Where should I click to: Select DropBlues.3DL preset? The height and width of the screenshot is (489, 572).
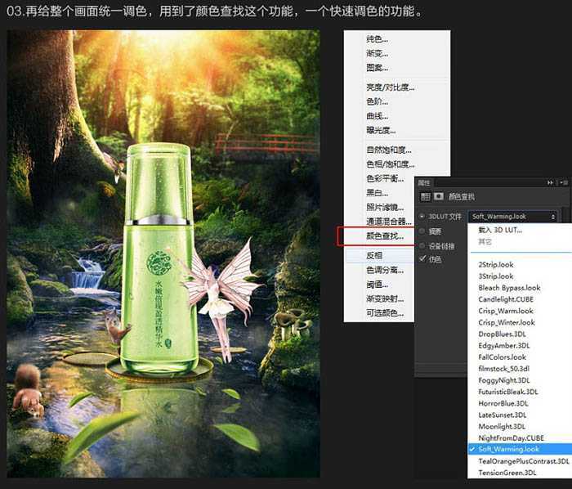[502, 334]
